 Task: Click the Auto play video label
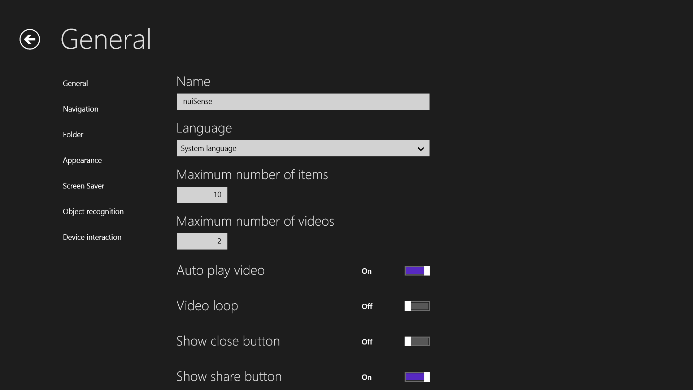[x=221, y=270]
